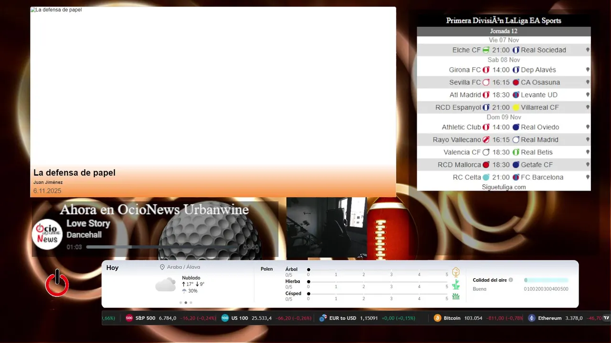Click the Césped pollen icon
The height and width of the screenshot is (343, 611).
pos(456,296)
